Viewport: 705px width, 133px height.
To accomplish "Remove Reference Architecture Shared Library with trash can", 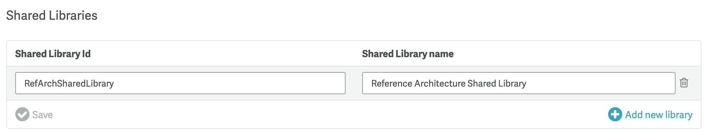I will point(684,83).
